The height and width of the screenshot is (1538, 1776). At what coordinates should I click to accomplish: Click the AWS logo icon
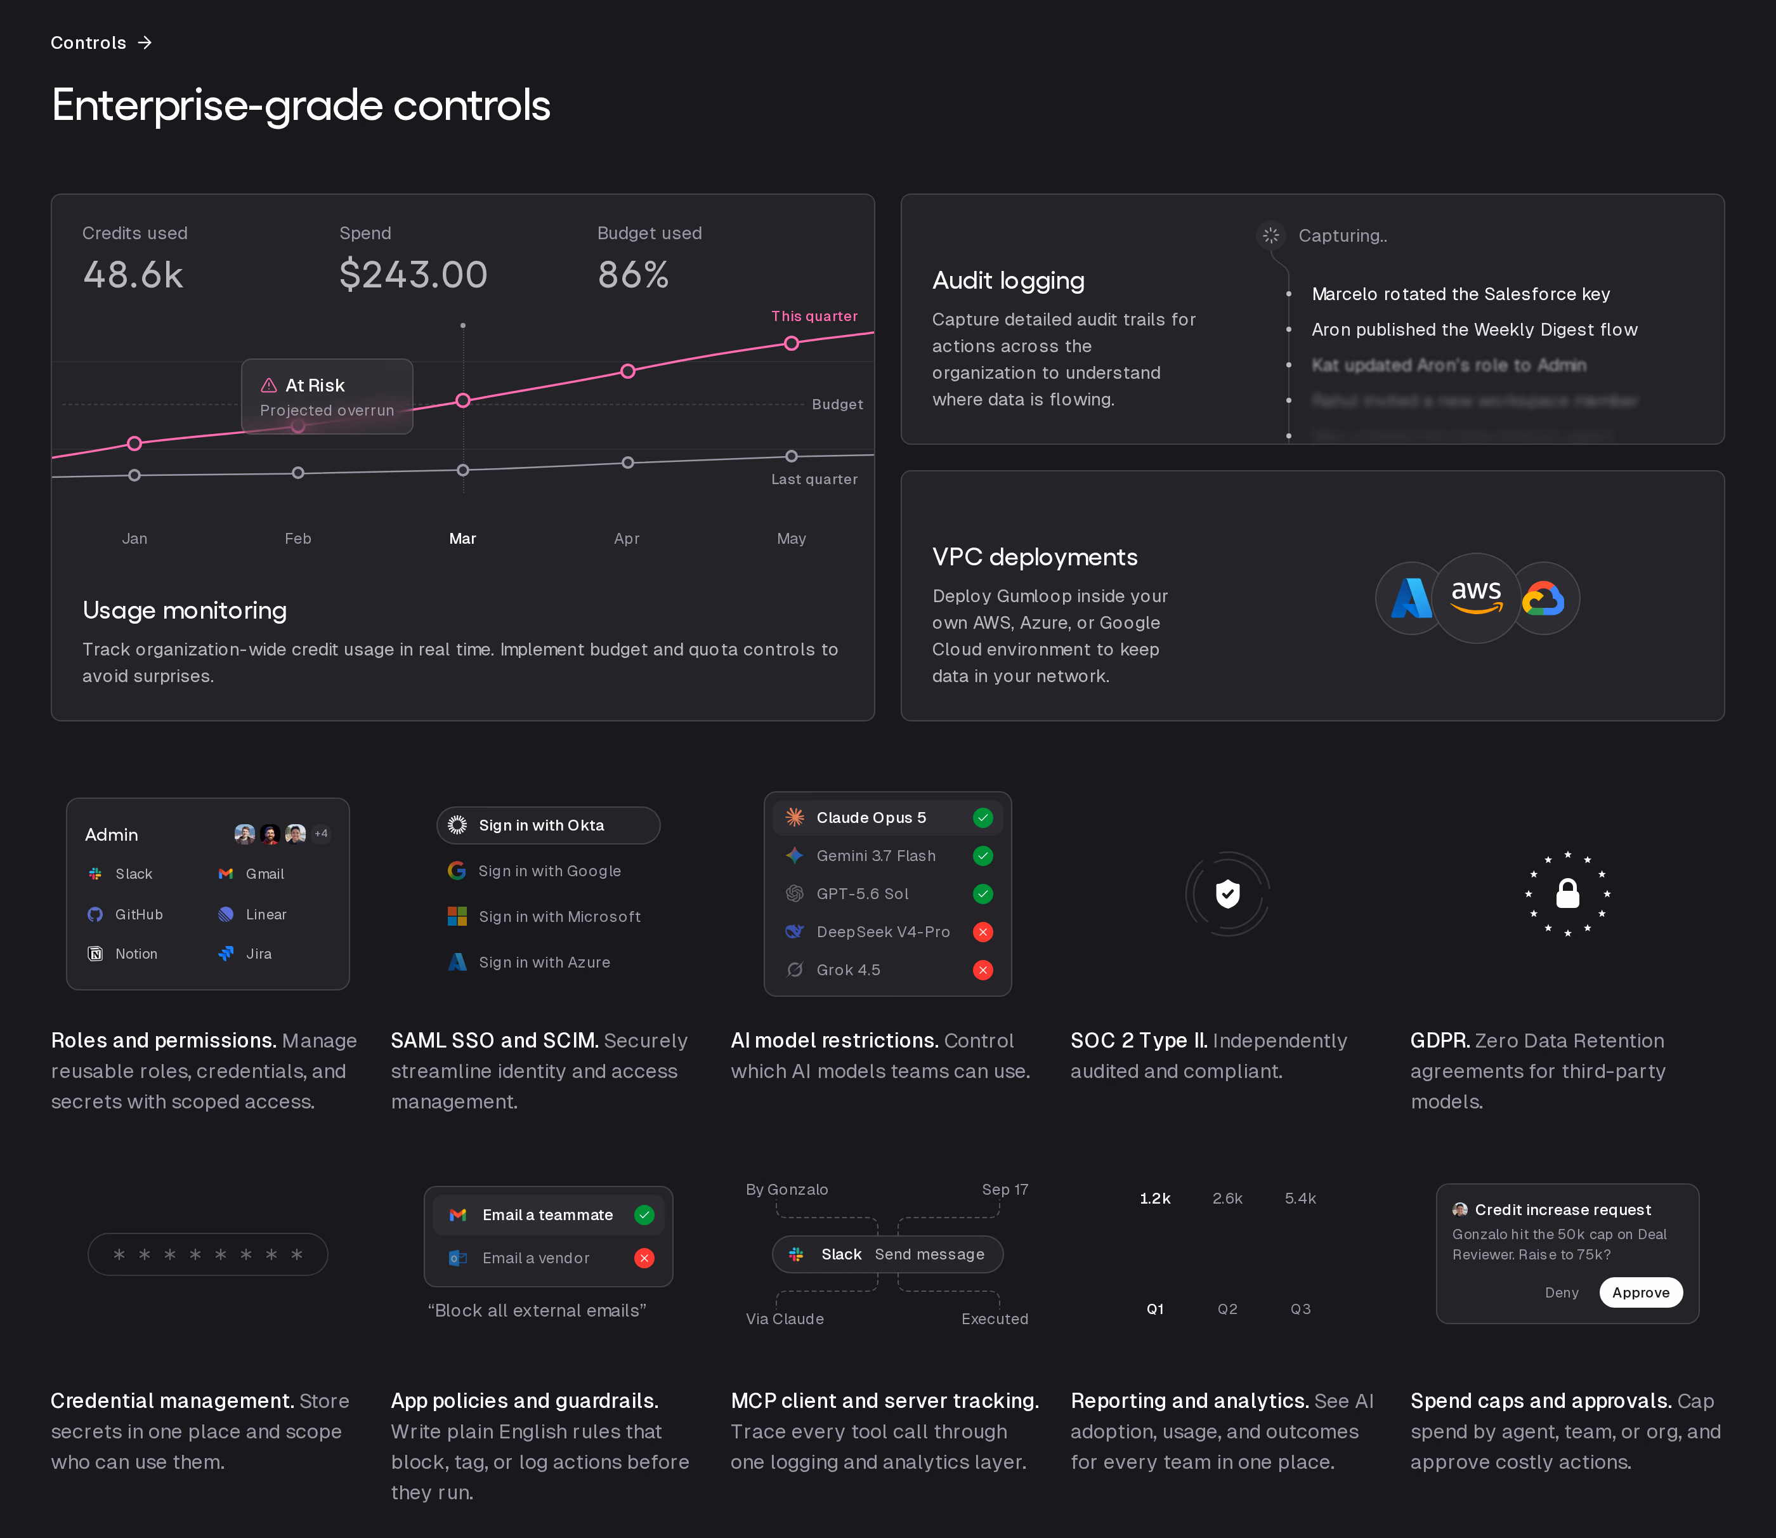[x=1476, y=598]
